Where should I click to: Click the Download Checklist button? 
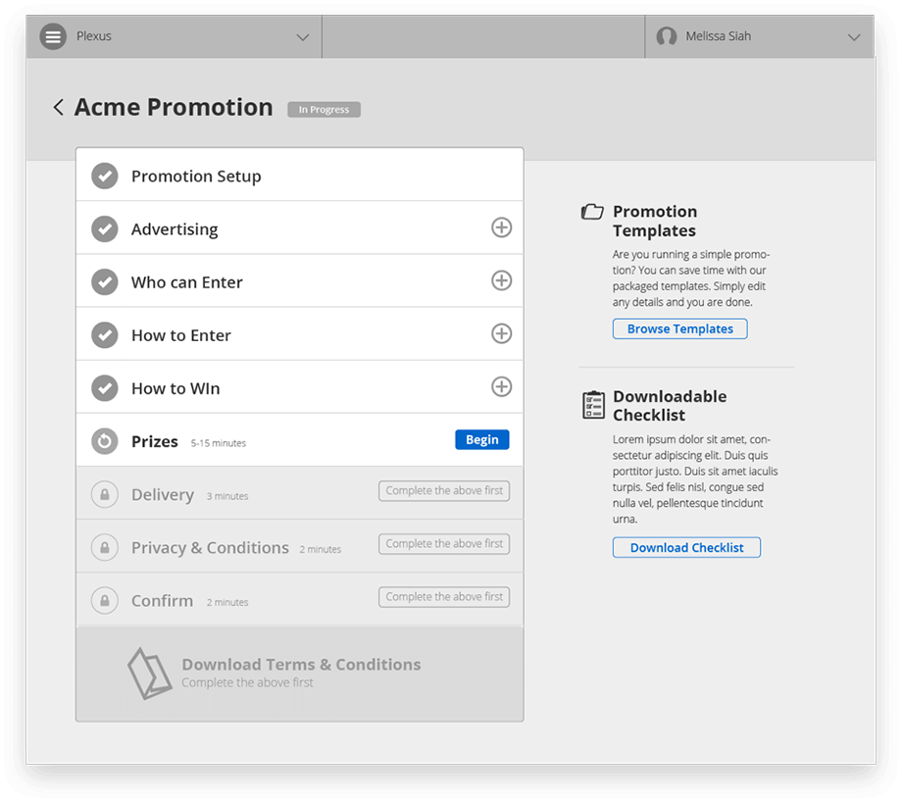pyautogui.click(x=686, y=548)
